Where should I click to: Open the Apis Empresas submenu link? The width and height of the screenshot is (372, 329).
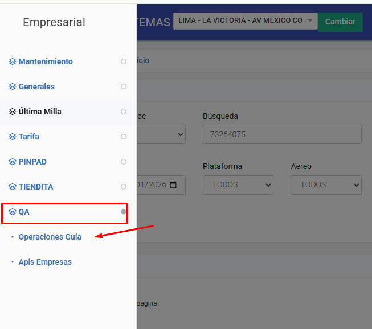pos(45,262)
